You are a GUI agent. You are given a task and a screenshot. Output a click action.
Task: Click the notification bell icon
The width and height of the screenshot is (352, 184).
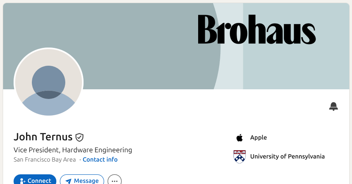click(333, 106)
